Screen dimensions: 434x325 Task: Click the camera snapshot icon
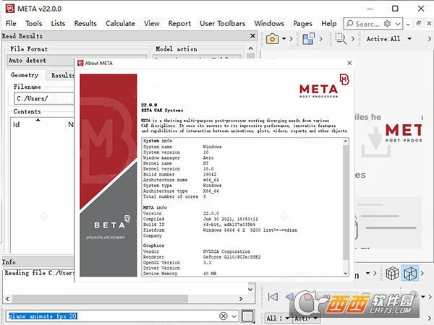(273, 39)
